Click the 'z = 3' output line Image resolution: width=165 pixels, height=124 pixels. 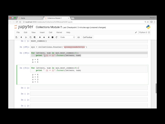pos(35,79)
